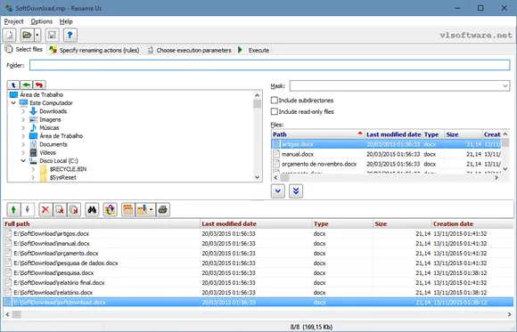This screenshot has width=517, height=332.
Task: Expand the Documents tree node
Action: [x=23, y=144]
